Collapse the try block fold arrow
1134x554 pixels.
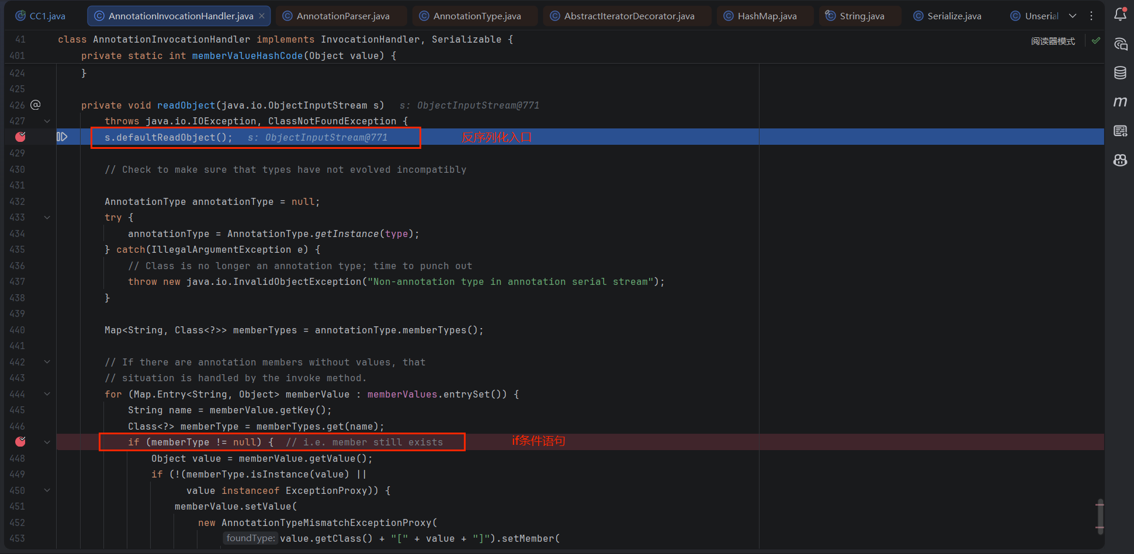pos(47,217)
